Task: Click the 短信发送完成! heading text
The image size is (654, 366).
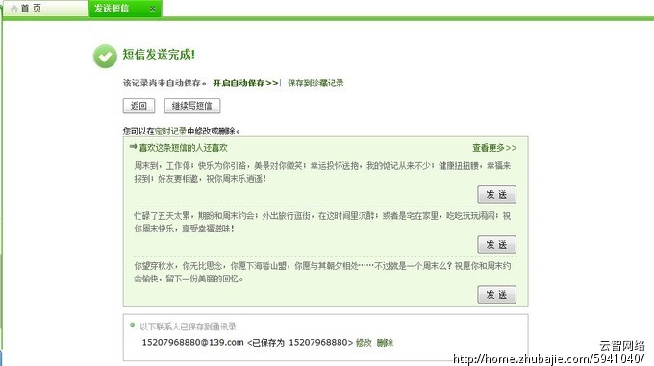Action: point(159,54)
